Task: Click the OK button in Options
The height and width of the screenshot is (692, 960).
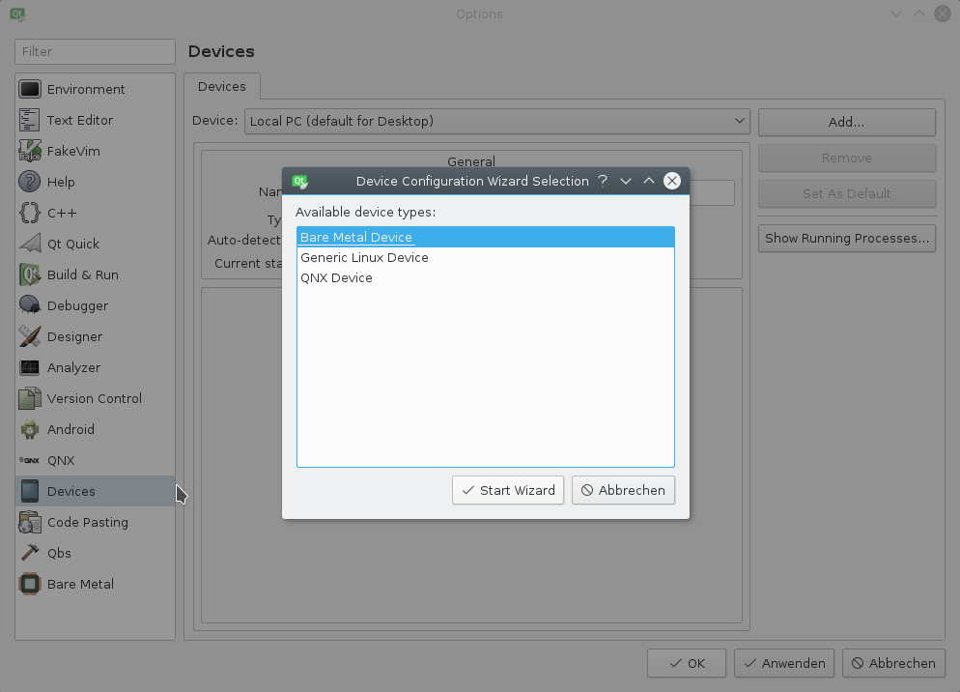Action: pos(687,663)
